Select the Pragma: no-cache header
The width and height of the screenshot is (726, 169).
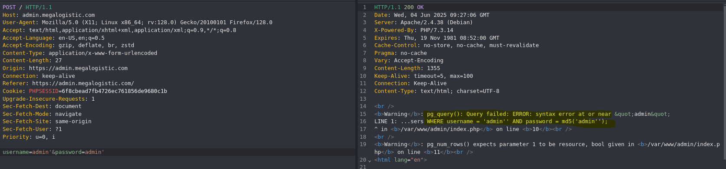click(401, 53)
